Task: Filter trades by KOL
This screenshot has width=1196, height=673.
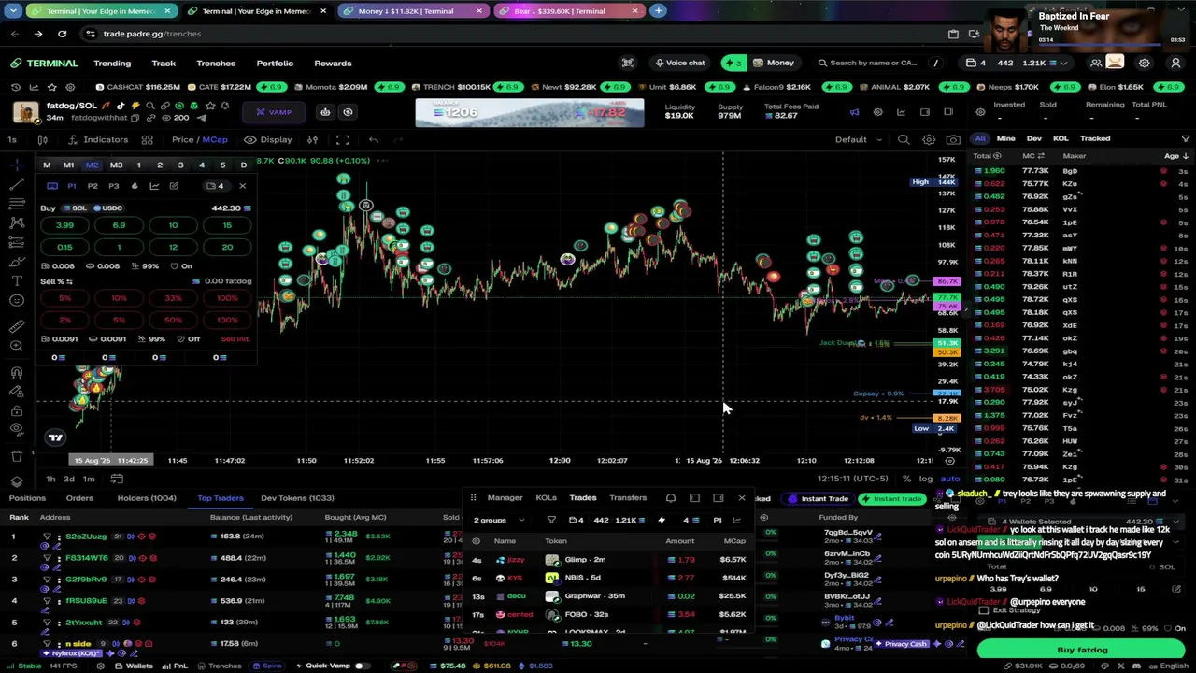Action: tap(1061, 138)
